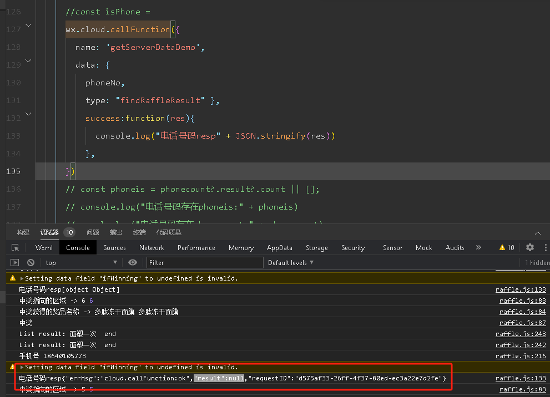Open the raffle.js:216 source link
The width and height of the screenshot is (550, 397).
pyautogui.click(x=521, y=356)
